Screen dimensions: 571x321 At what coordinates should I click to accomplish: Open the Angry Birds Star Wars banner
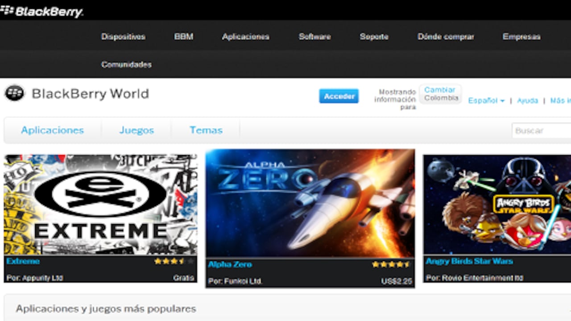[x=497, y=204]
